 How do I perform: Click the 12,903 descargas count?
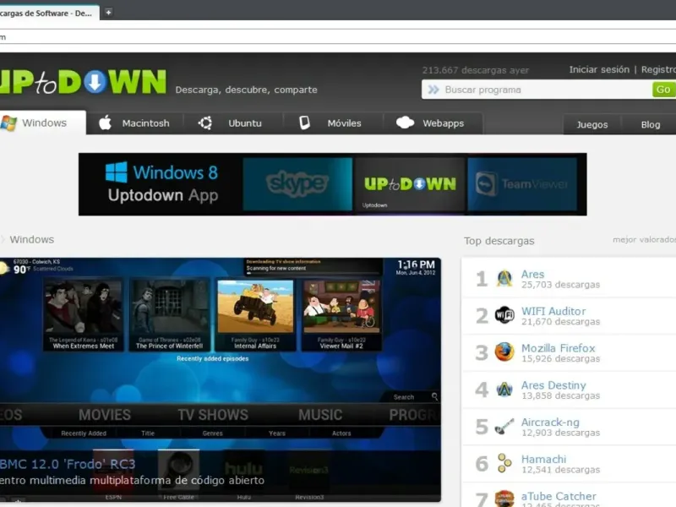click(x=560, y=433)
